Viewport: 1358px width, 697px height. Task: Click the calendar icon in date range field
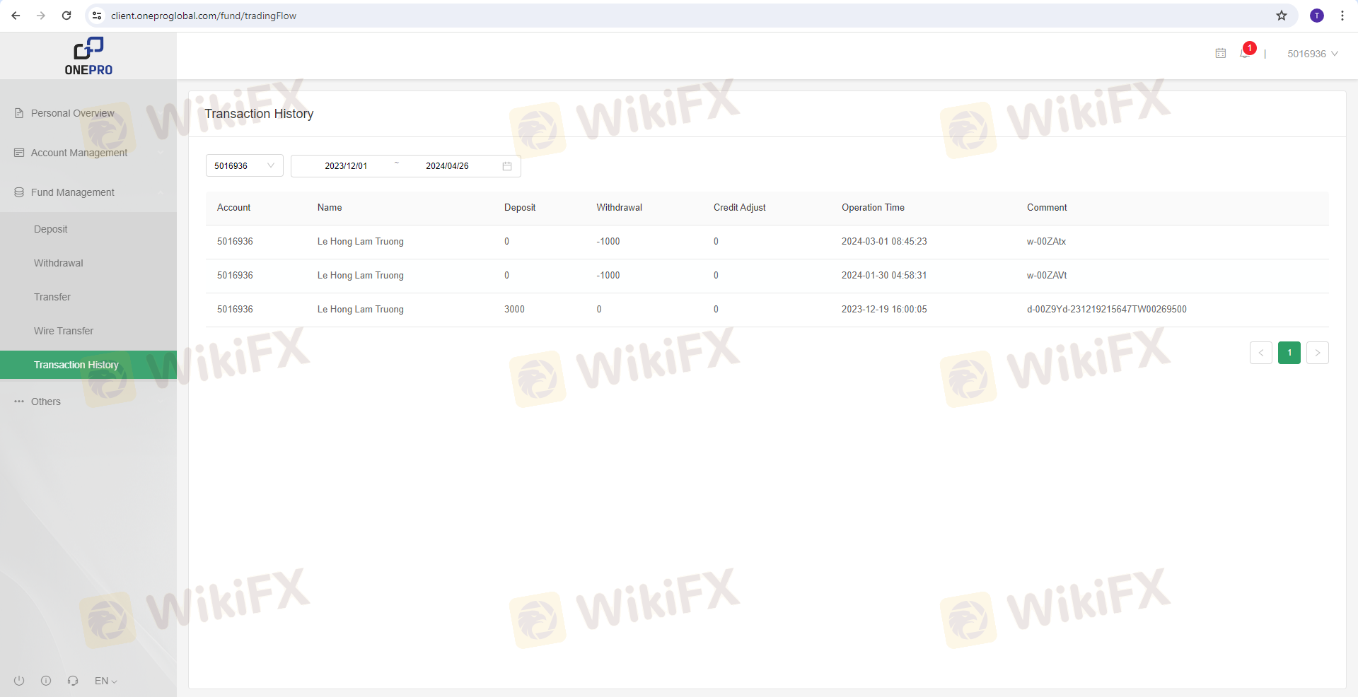click(x=507, y=166)
